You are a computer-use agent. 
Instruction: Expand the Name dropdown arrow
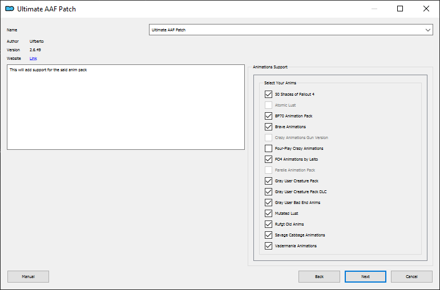pyautogui.click(x=427, y=30)
